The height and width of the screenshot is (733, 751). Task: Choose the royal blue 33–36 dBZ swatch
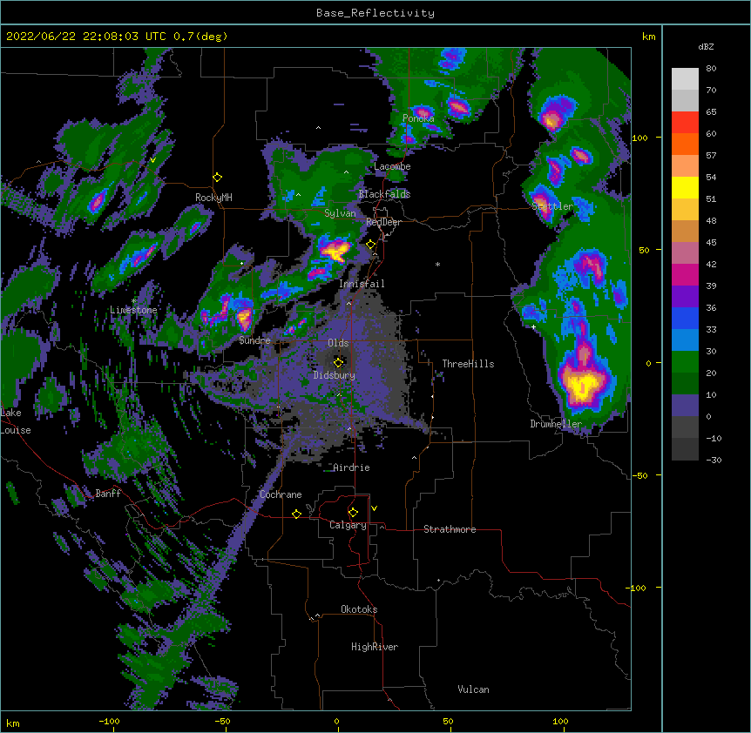pyautogui.click(x=685, y=318)
